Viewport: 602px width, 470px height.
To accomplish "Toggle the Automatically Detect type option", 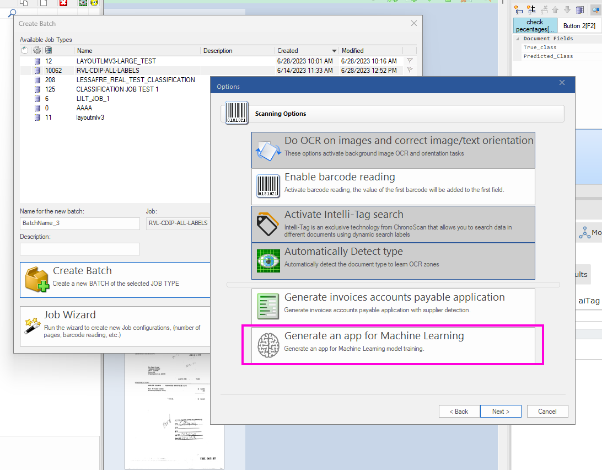I will pyautogui.click(x=393, y=261).
